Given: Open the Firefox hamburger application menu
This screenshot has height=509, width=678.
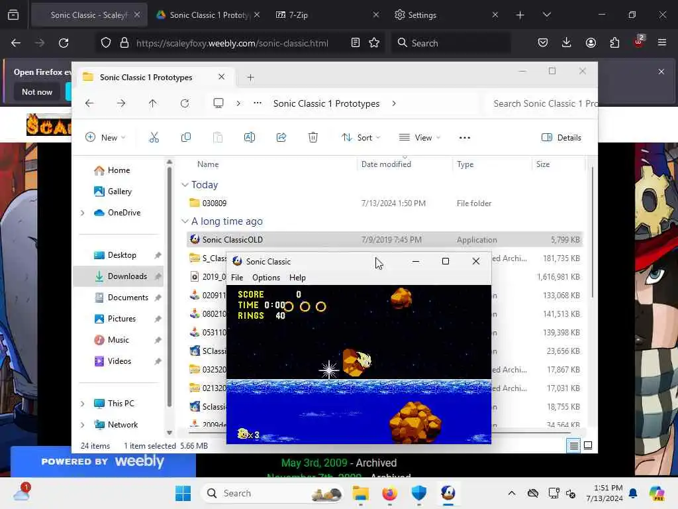Looking at the screenshot, I should click(662, 43).
